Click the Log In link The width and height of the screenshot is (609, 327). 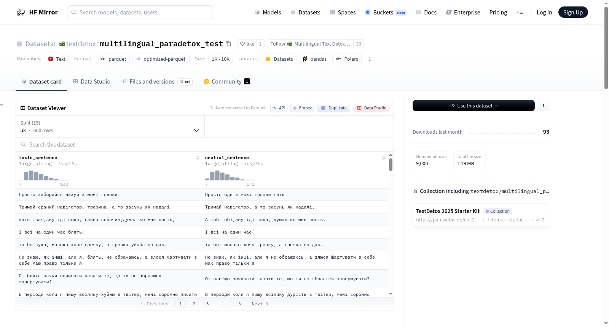click(x=544, y=13)
